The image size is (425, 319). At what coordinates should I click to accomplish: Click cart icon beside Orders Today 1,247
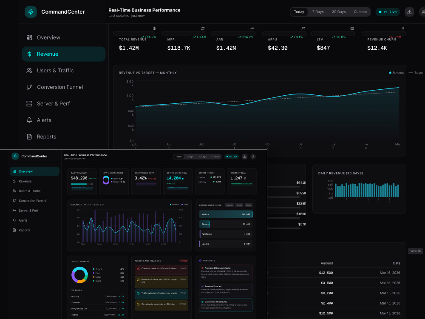[245, 178]
